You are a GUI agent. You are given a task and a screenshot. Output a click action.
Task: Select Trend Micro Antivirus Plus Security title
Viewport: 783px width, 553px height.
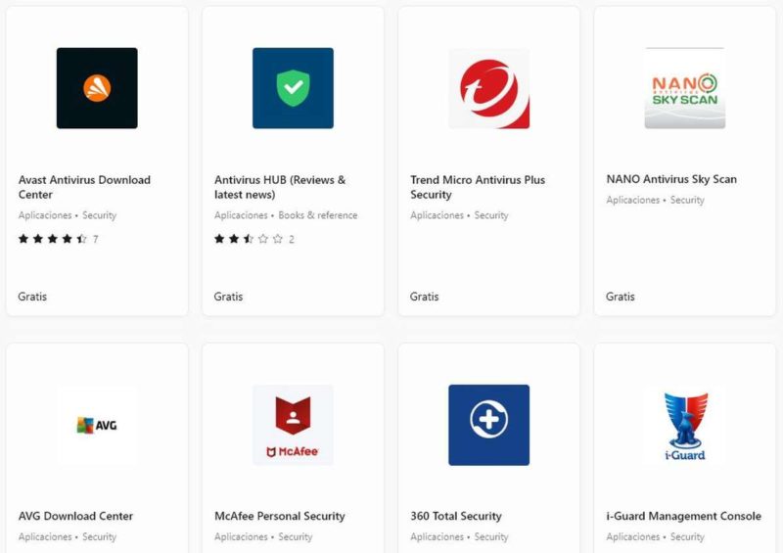point(478,187)
